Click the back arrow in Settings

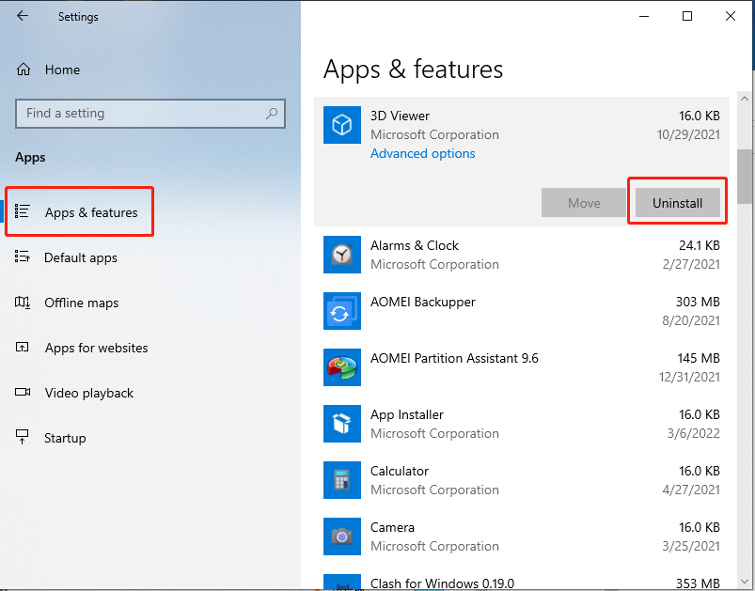tap(23, 16)
